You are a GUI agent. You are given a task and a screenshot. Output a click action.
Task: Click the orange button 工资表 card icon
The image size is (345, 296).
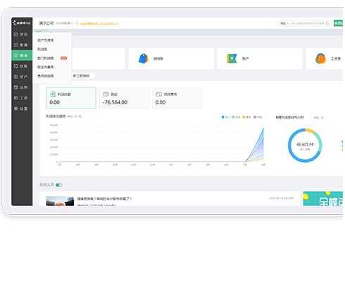pos(320,58)
